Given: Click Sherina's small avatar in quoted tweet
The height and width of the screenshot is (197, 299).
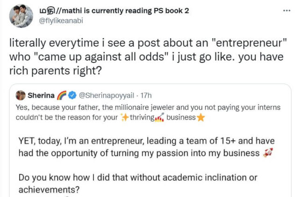Looking at the screenshot, I should (21, 95).
